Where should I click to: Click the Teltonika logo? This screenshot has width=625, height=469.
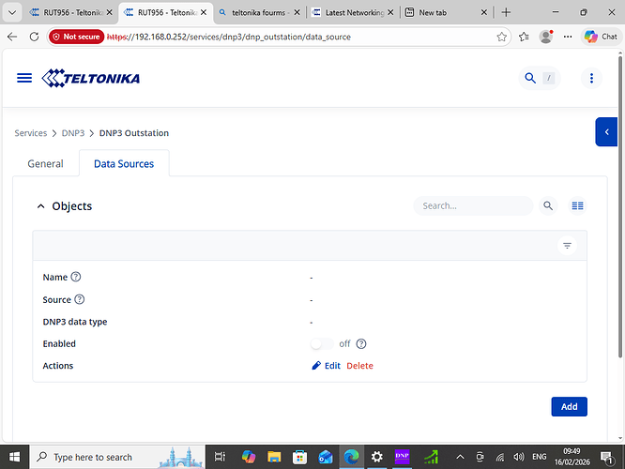click(x=91, y=78)
